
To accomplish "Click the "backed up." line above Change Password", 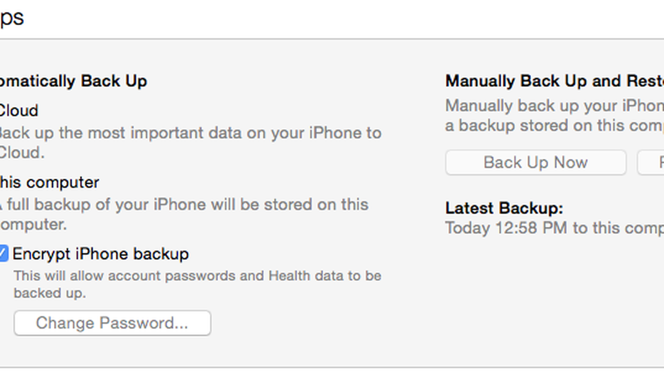I will coord(50,293).
